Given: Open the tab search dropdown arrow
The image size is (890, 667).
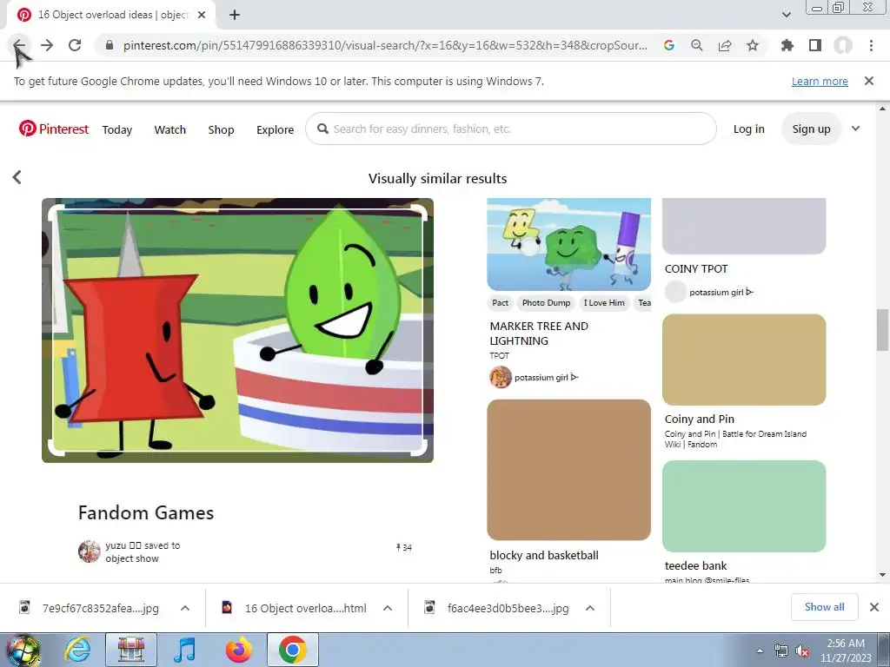Looking at the screenshot, I should coord(786,15).
